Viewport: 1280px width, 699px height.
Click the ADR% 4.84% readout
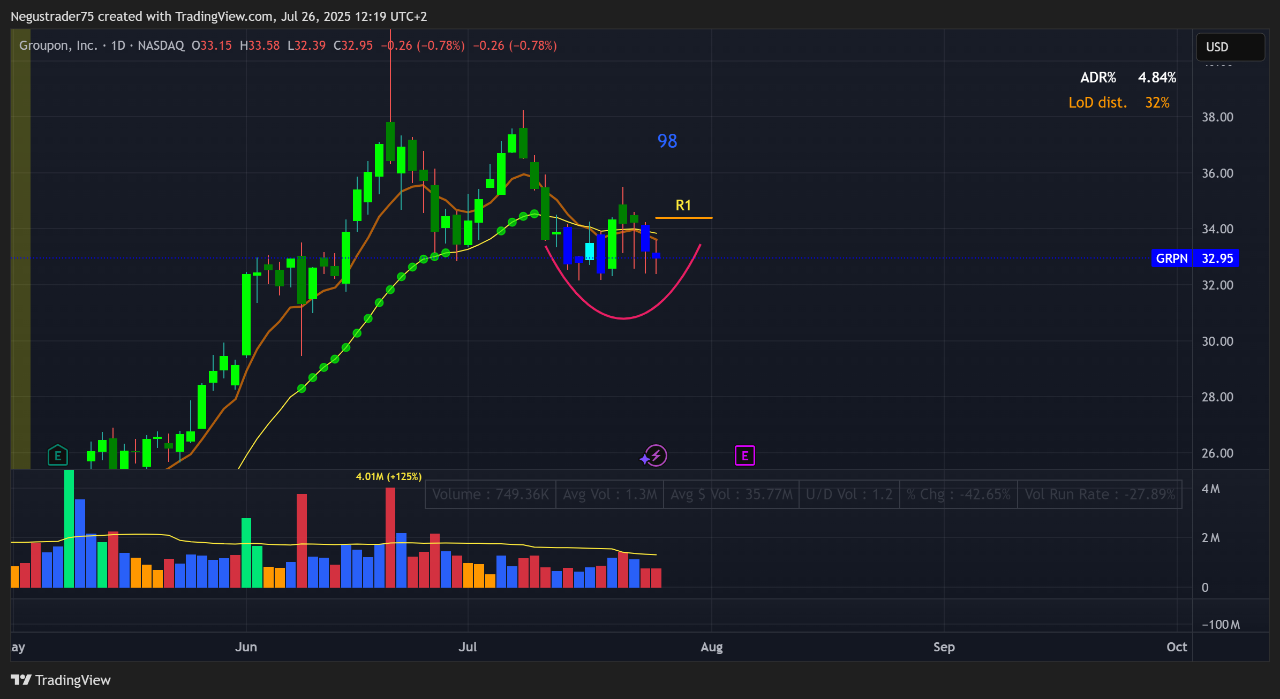click(1128, 78)
